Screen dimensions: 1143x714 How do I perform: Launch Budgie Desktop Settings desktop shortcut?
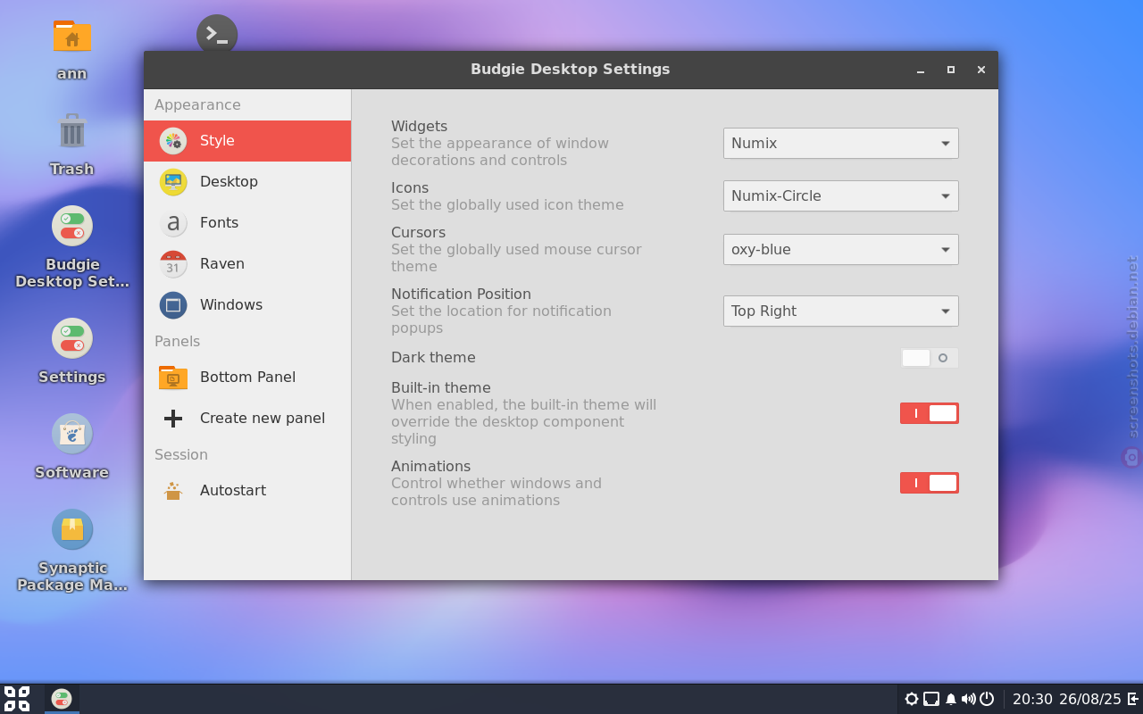(x=71, y=226)
